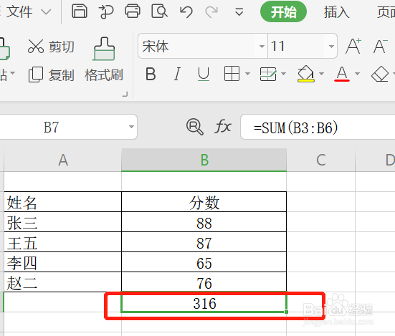Viewport: 395px width, 336px height.
Task: Click the eraser clear-format icon
Action: [x=380, y=74]
